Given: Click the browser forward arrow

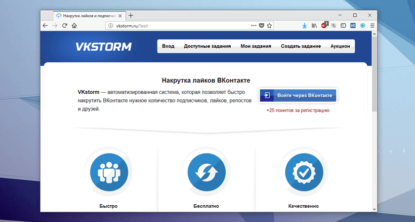Looking at the screenshot, I should [x=55, y=26].
